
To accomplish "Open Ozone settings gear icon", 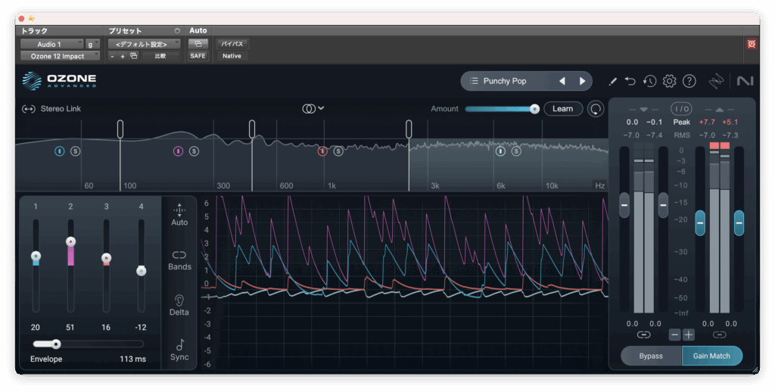I will (669, 81).
